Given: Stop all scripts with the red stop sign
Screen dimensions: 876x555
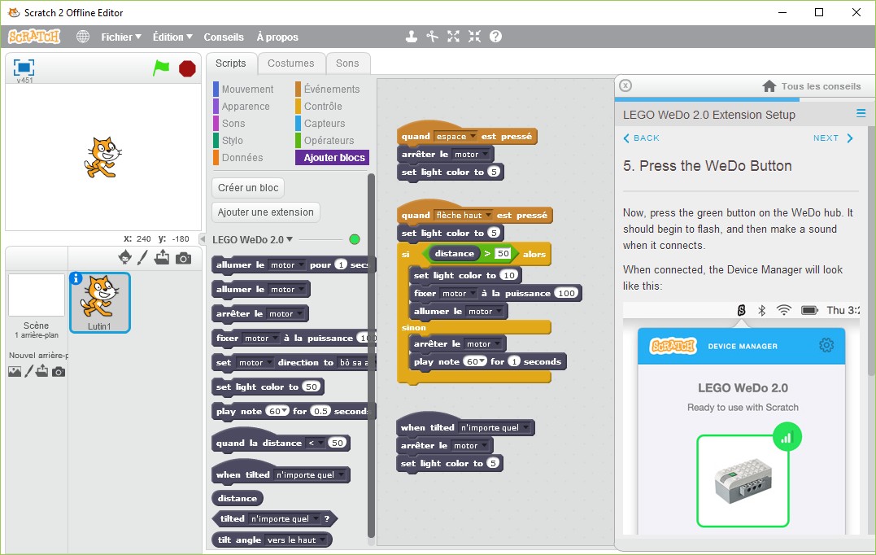Looking at the screenshot, I should (x=187, y=68).
